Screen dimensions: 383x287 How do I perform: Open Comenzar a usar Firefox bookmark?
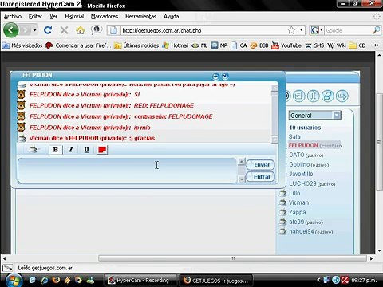tap(78, 45)
